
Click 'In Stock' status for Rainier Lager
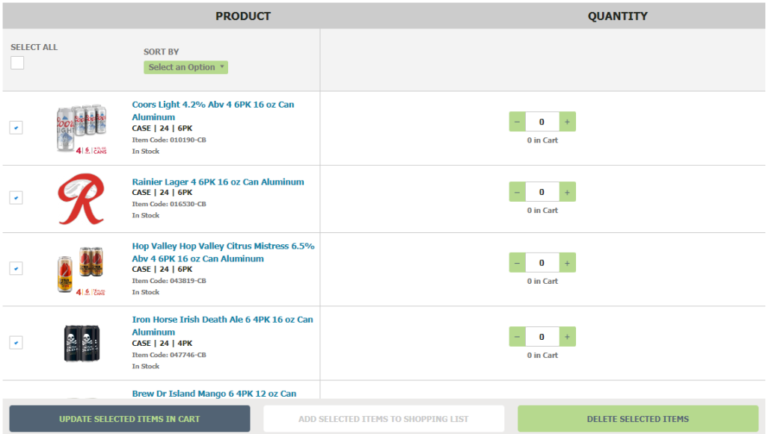click(146, 216)
